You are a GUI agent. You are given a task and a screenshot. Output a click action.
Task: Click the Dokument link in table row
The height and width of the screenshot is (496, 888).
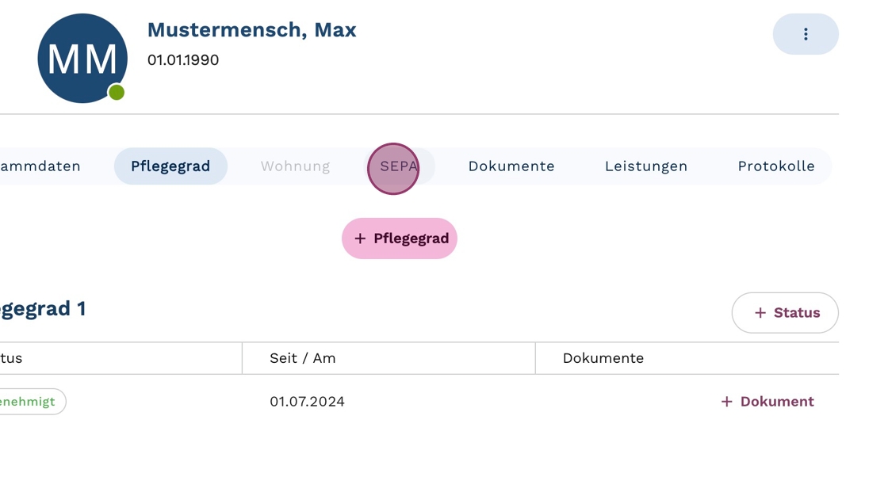coord(776,402)
